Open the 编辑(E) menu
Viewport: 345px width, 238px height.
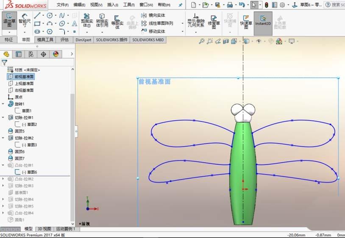click(79, 5)
